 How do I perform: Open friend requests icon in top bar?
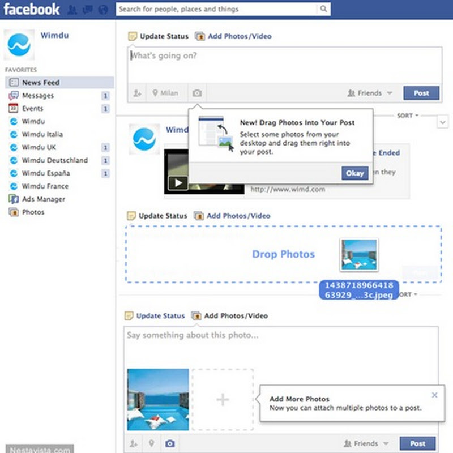tap(72, 10)
